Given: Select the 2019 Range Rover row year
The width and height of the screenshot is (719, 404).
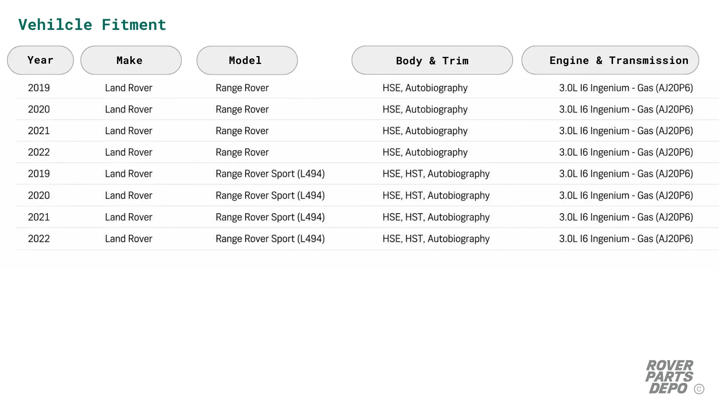Looking at the screenshot, I should coord(39,88).
